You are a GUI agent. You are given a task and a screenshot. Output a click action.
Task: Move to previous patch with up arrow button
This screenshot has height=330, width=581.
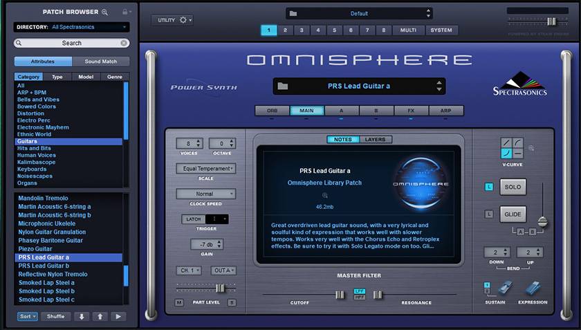click(100, 317)
